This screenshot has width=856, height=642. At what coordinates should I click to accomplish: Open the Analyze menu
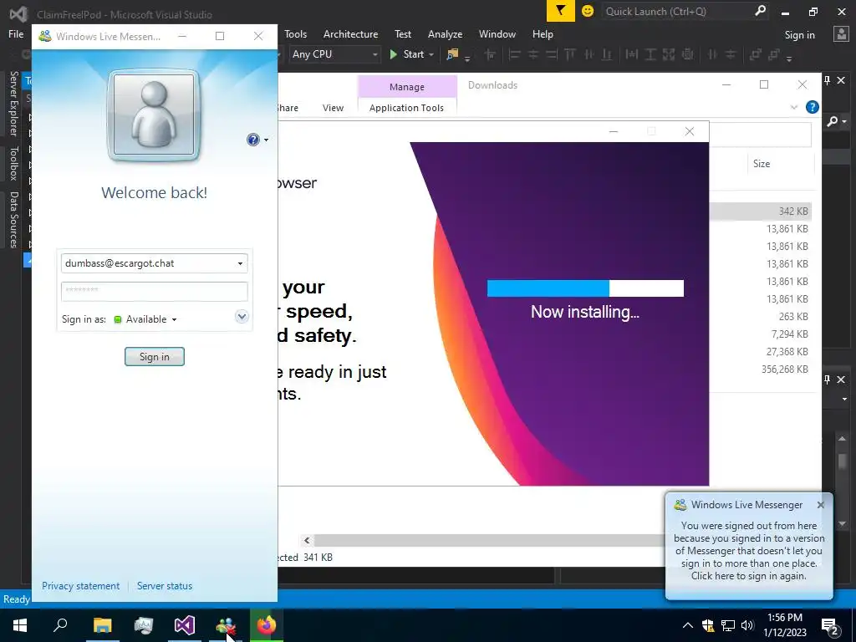445,33
